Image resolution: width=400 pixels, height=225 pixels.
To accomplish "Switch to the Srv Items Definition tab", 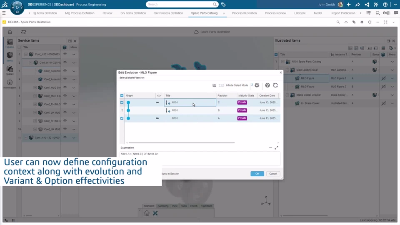I will click(133, 13).
